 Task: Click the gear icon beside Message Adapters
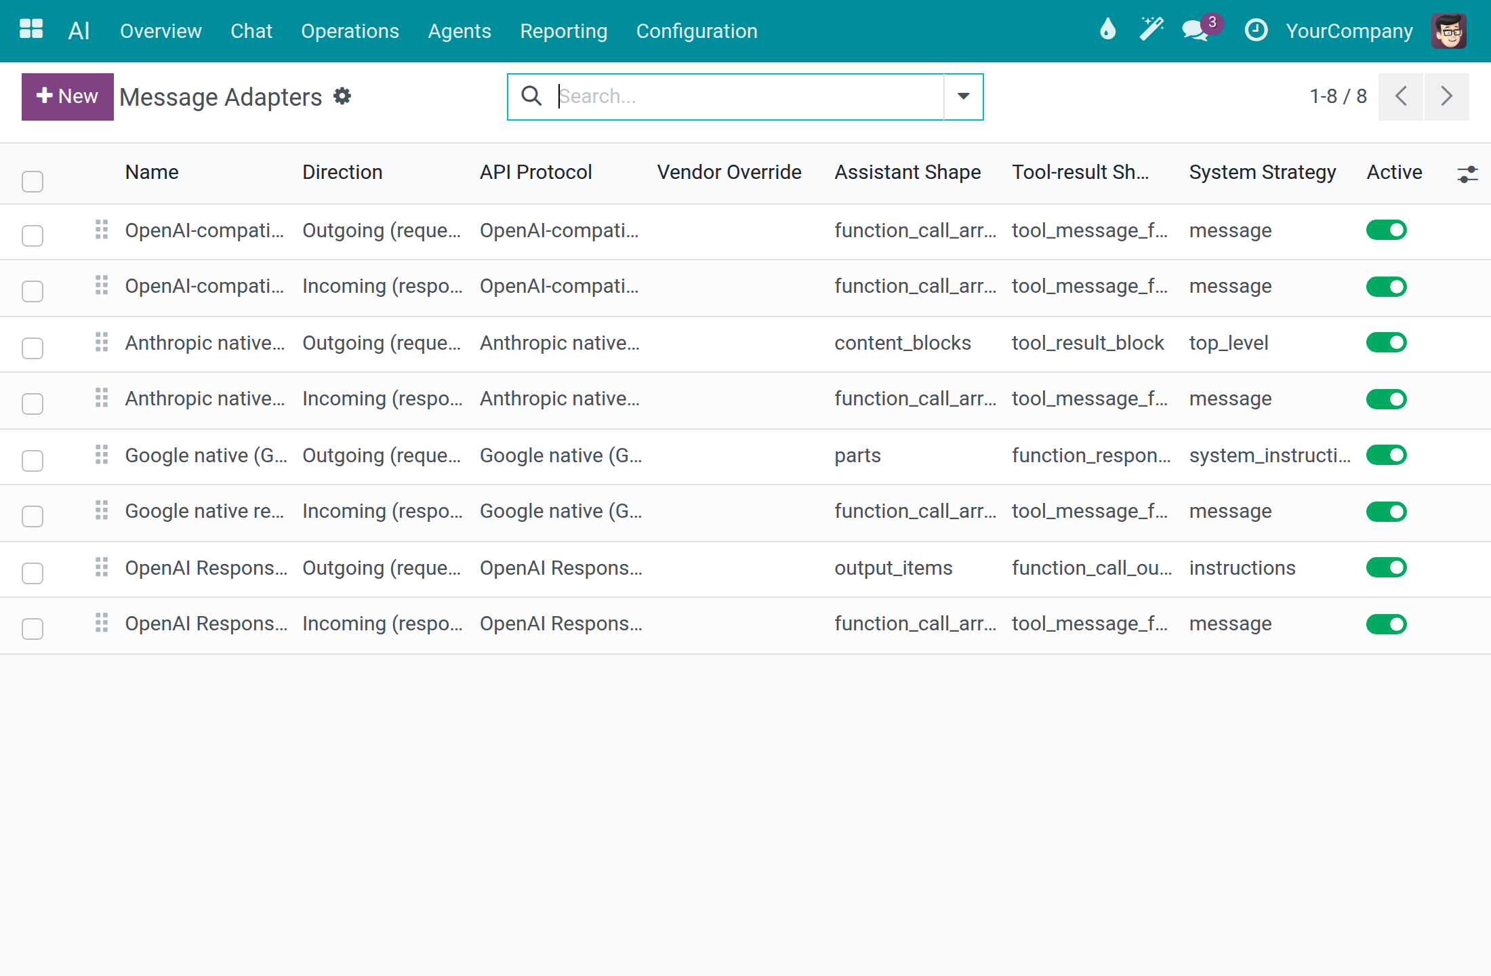click(x=342, y=96)
